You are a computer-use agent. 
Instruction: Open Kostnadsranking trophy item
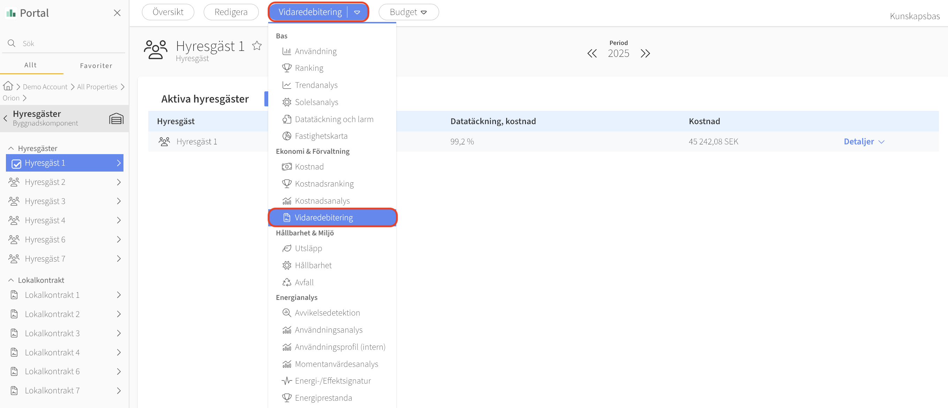[332, 183]
